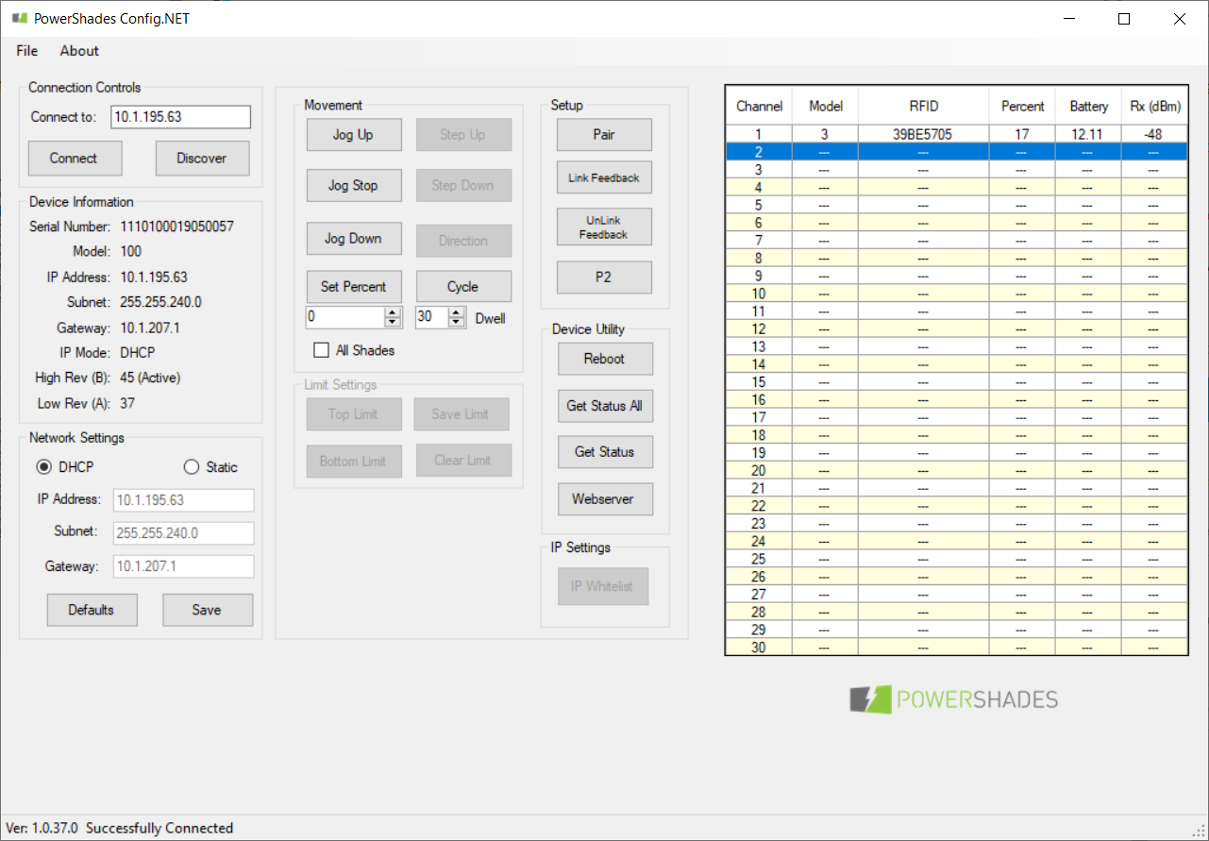Click the RFID column header
The width and height of the screenshot is (1209, 841).
pyautogui.click(x=924, y=106)
